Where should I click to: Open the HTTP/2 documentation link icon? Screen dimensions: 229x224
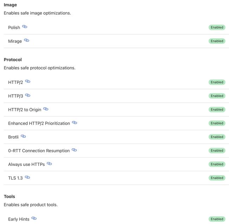[x=27, y=81]
